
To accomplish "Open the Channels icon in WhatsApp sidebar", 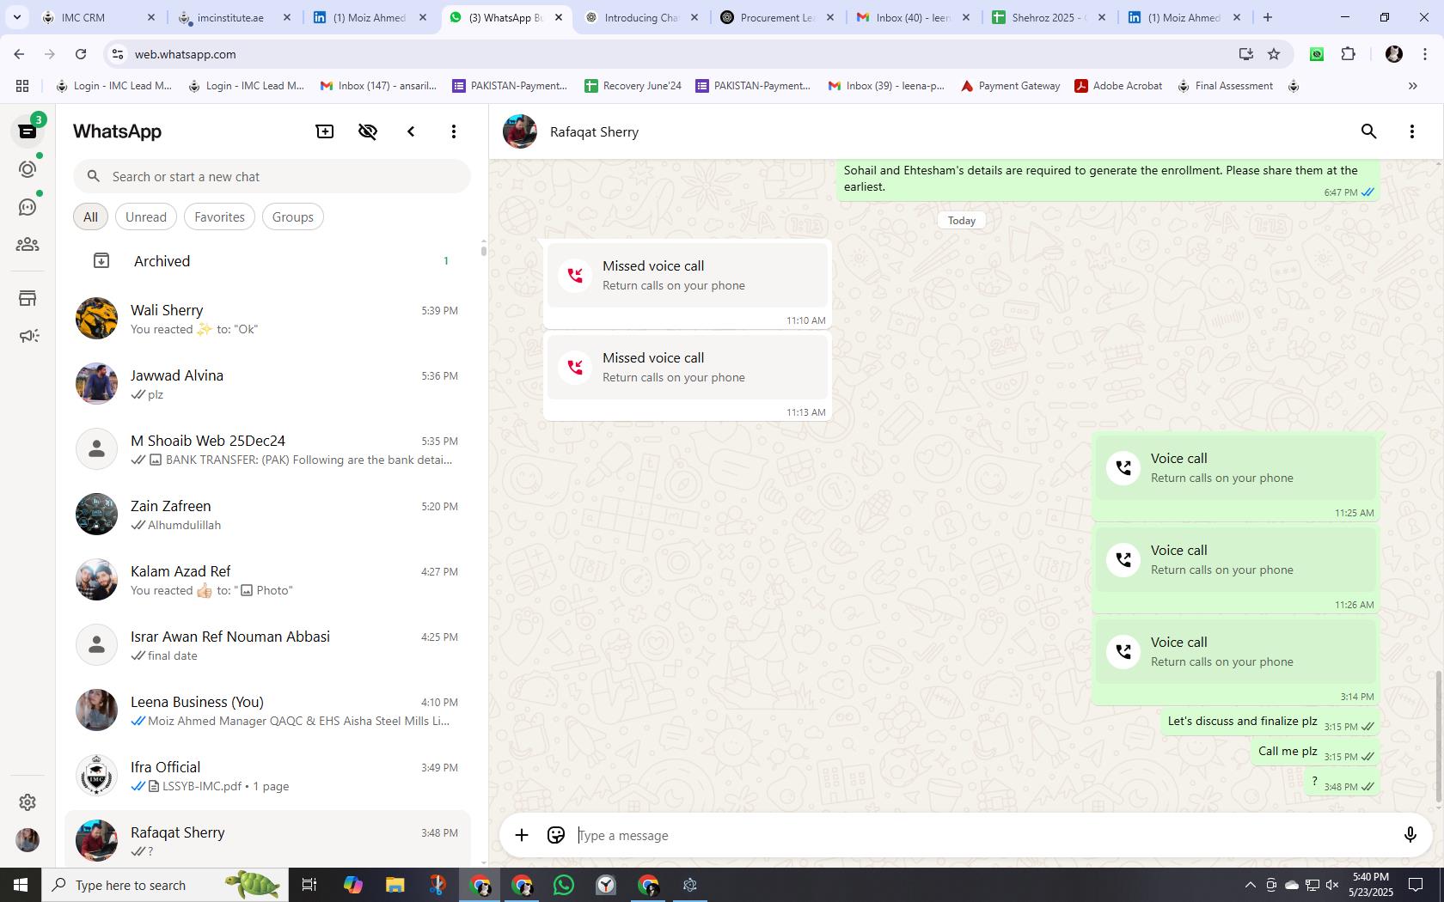I will pyautogui.click(x=28, y=207).
